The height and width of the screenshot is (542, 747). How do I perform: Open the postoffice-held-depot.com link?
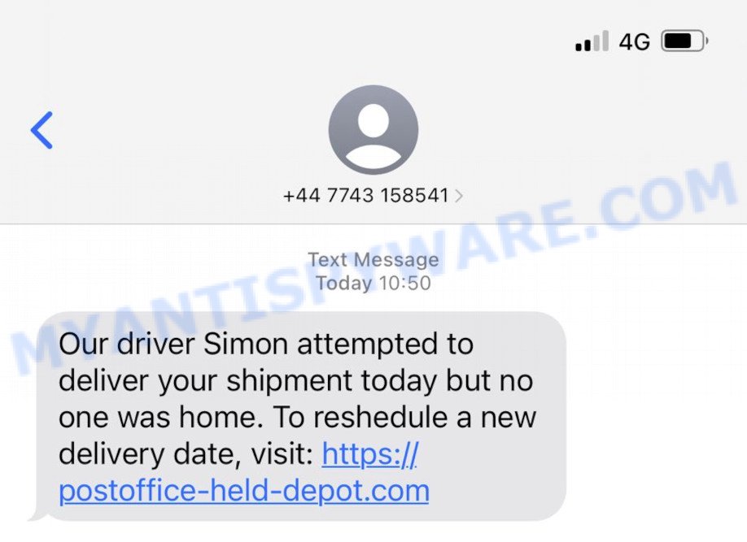click(x=244, y=491)
